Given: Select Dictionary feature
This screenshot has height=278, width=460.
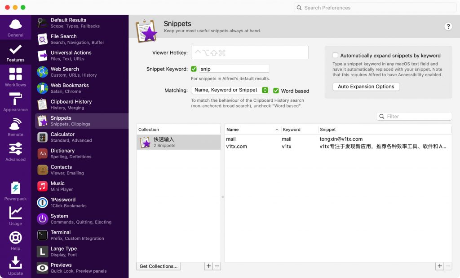Looking at the screenshot, I should (82, 153).
